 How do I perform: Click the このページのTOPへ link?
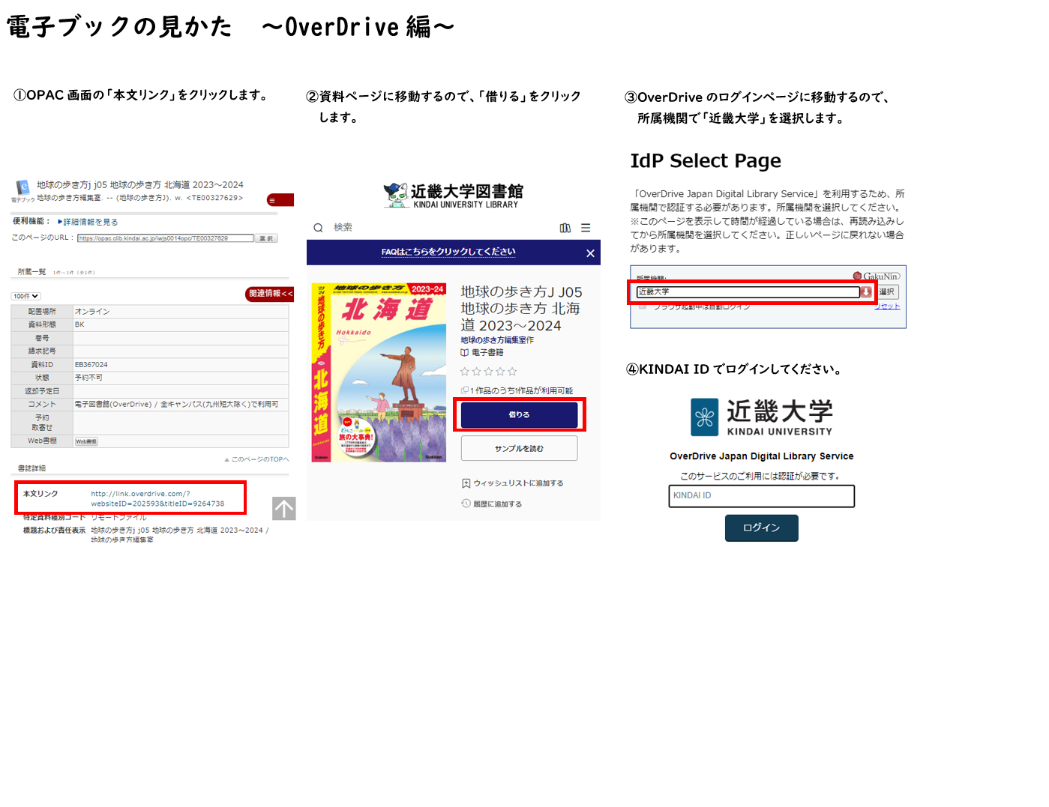coord(256,459)
